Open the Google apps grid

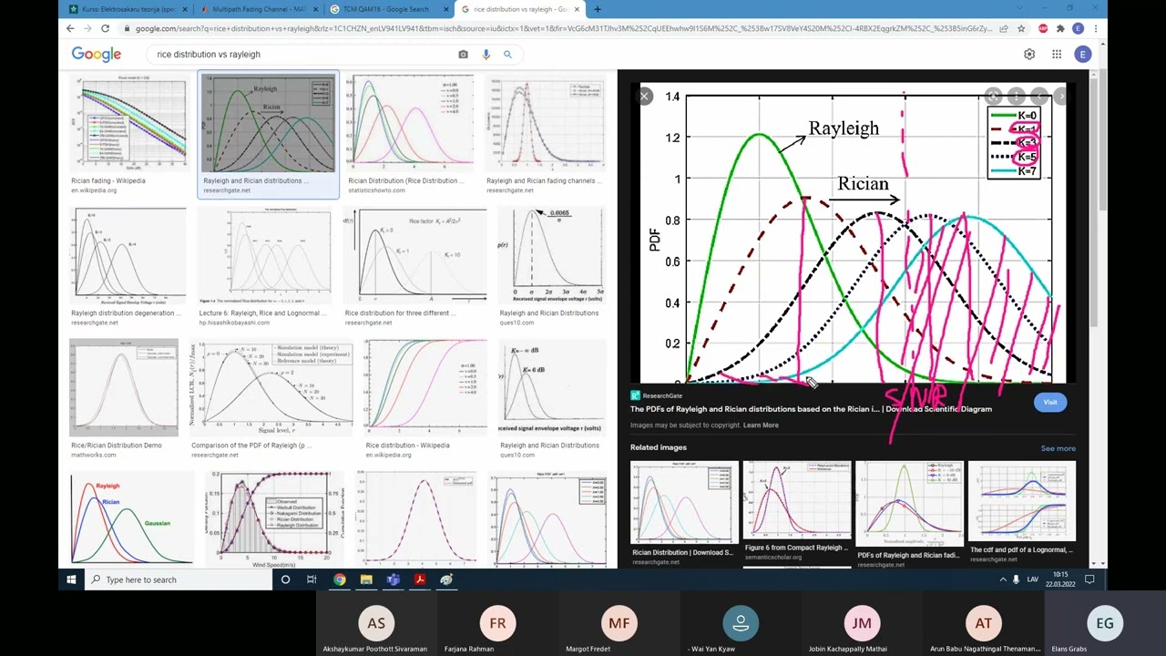[x=1057, y=55]
